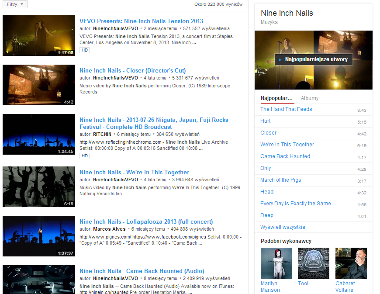Visit NineInchNailsVEVO channel under Tension 2013
Image resolution: width=380 pixels, height=294 pixels.
point(115,28)
